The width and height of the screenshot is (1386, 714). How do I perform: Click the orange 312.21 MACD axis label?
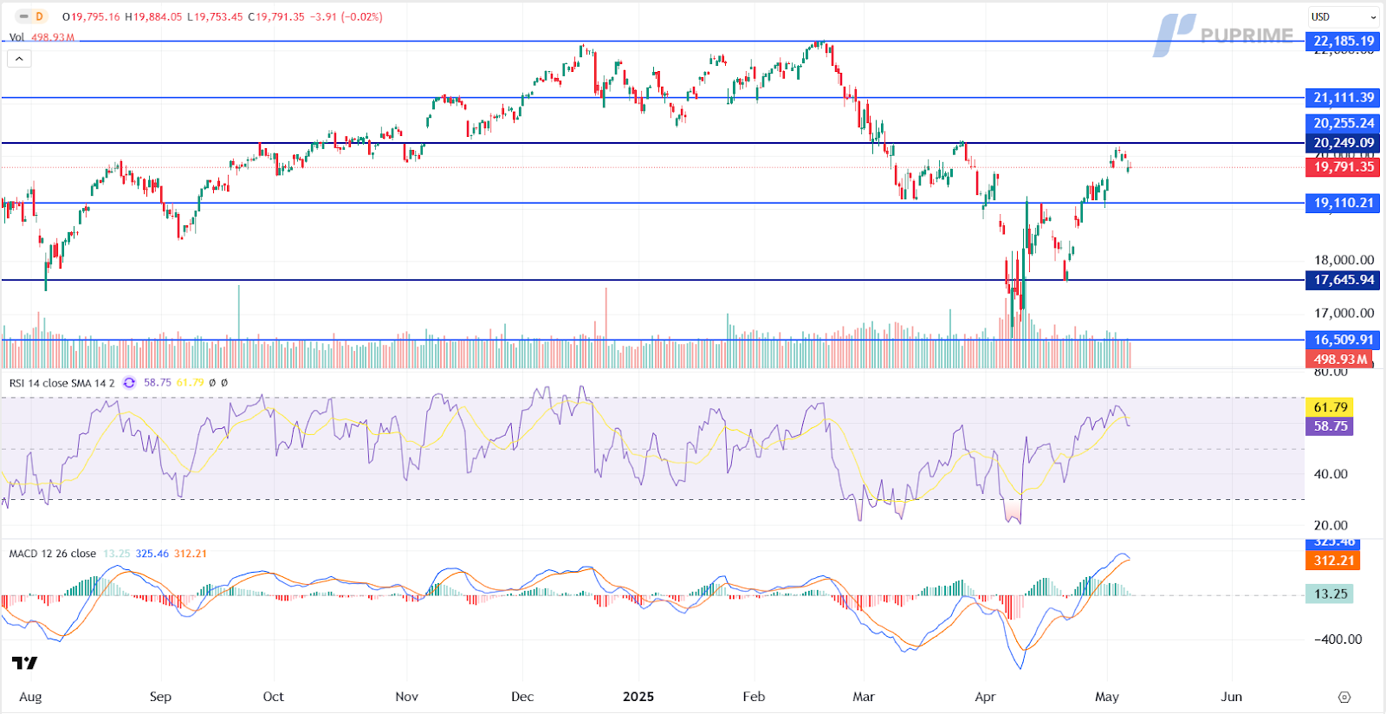1333,561
